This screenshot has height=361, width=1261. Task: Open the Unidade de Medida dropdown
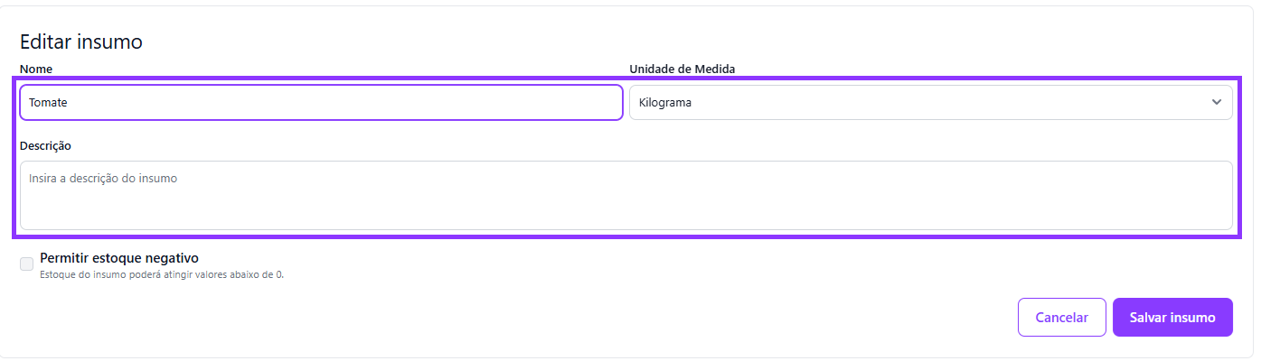[929, 102]
